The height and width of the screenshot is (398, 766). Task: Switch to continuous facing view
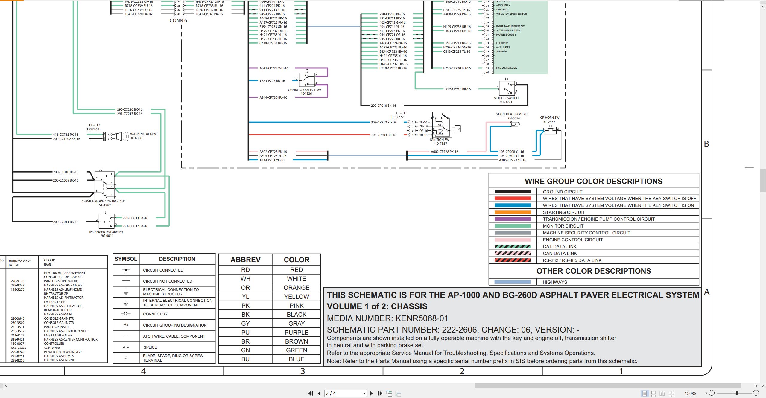click(x=672, y=394)
